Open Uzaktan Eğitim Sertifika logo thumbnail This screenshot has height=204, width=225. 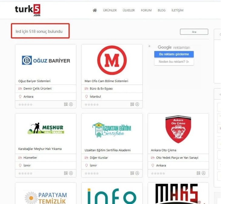pyautogui.click(x=112, y=130)
